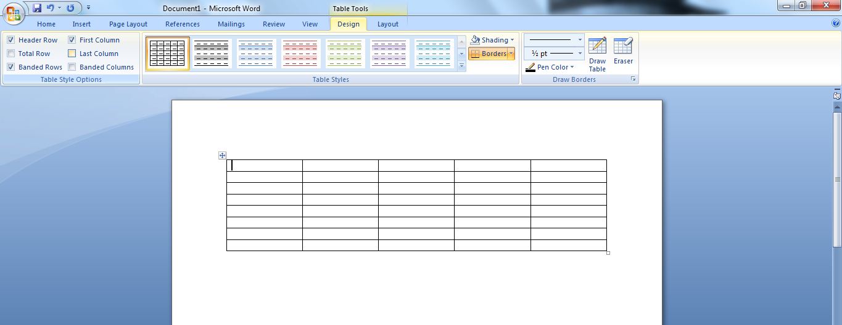Open the Shading dropdown arrow
This screenshot has width=842, height=325.
click(512, 40)
